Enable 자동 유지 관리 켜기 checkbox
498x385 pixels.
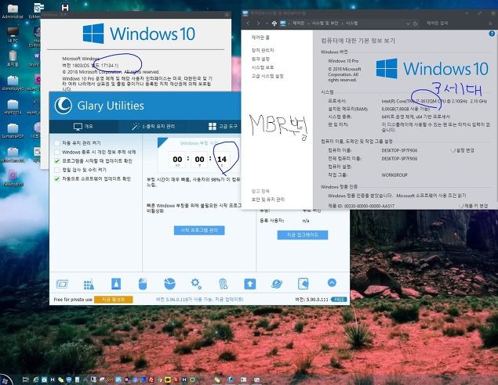click(x=57, y=143)
